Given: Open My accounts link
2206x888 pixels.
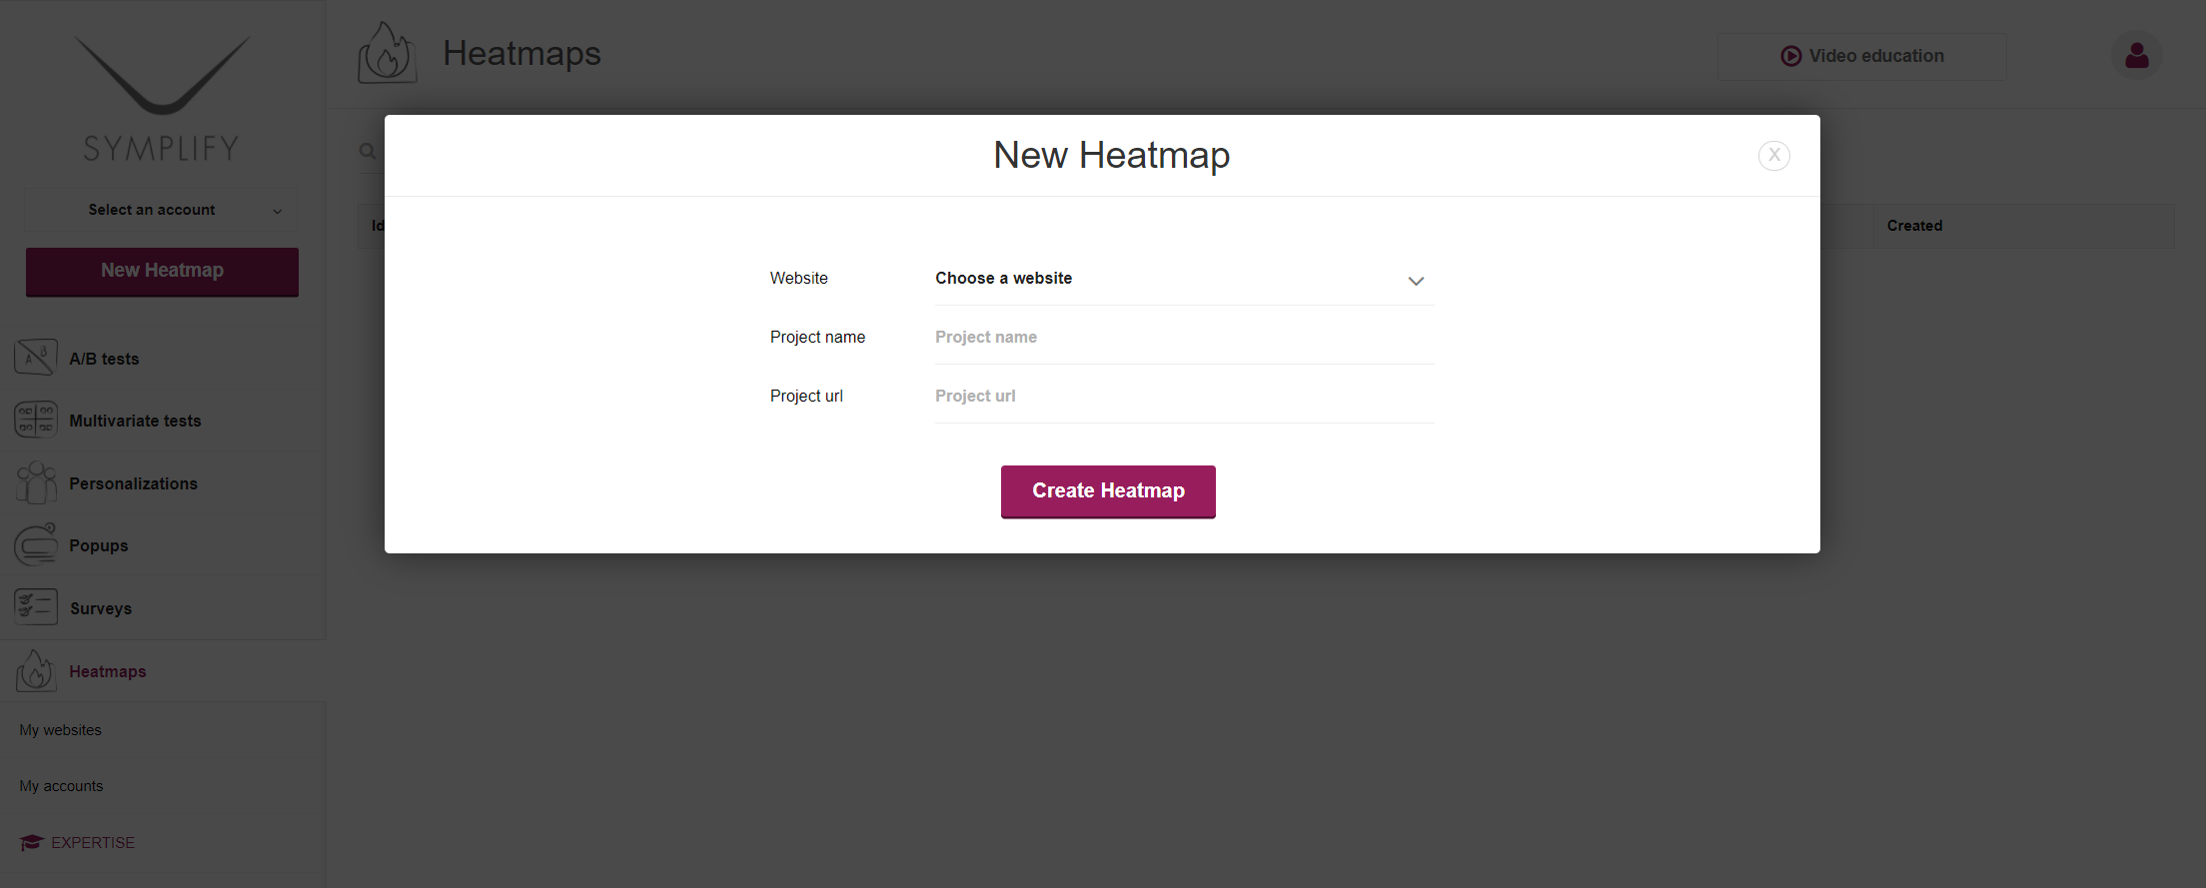Looking at the screenshot, I should (61, 786).
